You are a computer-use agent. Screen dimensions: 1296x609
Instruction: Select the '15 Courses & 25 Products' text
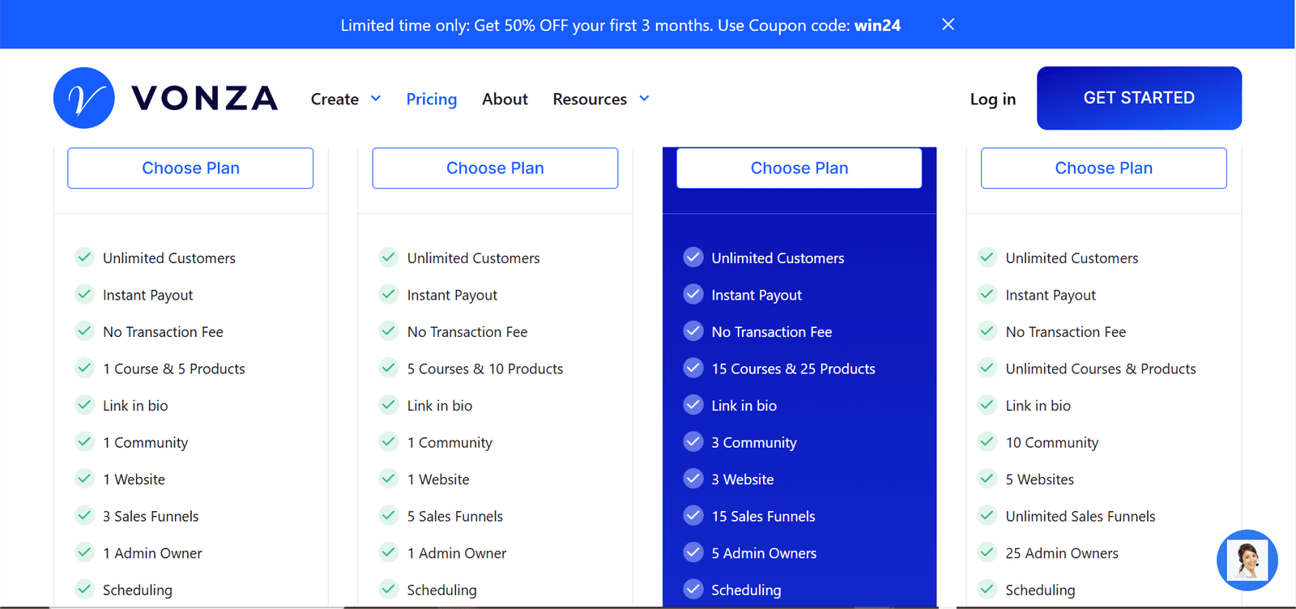[793, 368]
